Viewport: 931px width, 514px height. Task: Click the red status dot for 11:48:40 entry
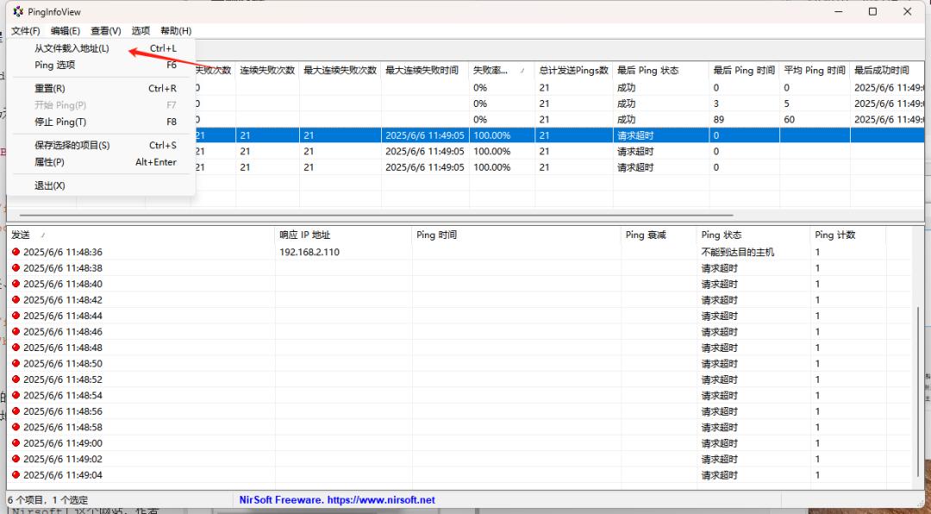coord(16,284)
